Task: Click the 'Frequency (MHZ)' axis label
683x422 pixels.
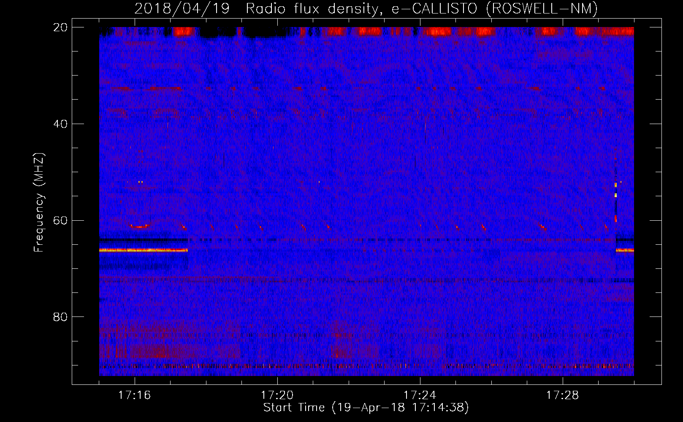Action: [x=39, y=203]
